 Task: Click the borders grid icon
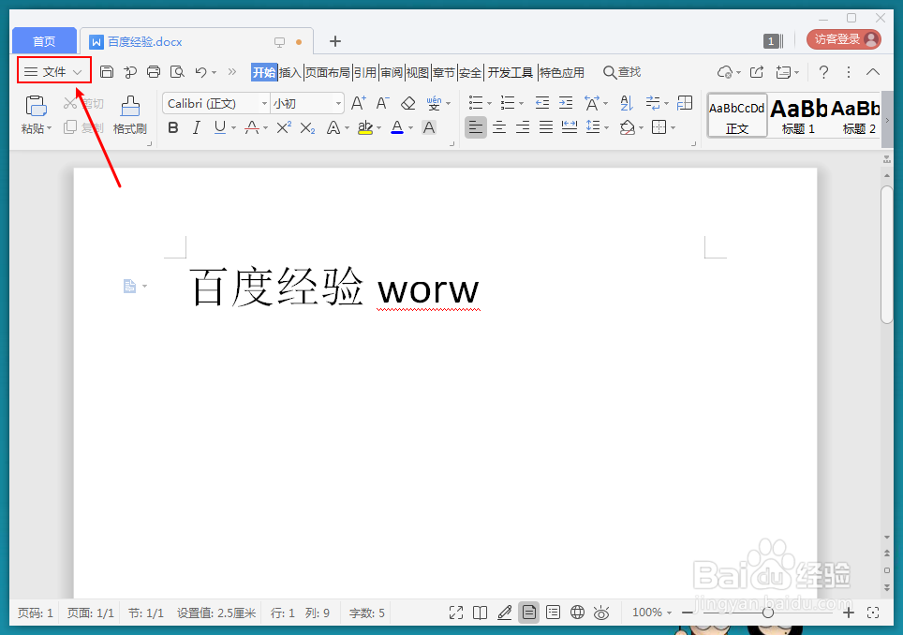point(659,126)
